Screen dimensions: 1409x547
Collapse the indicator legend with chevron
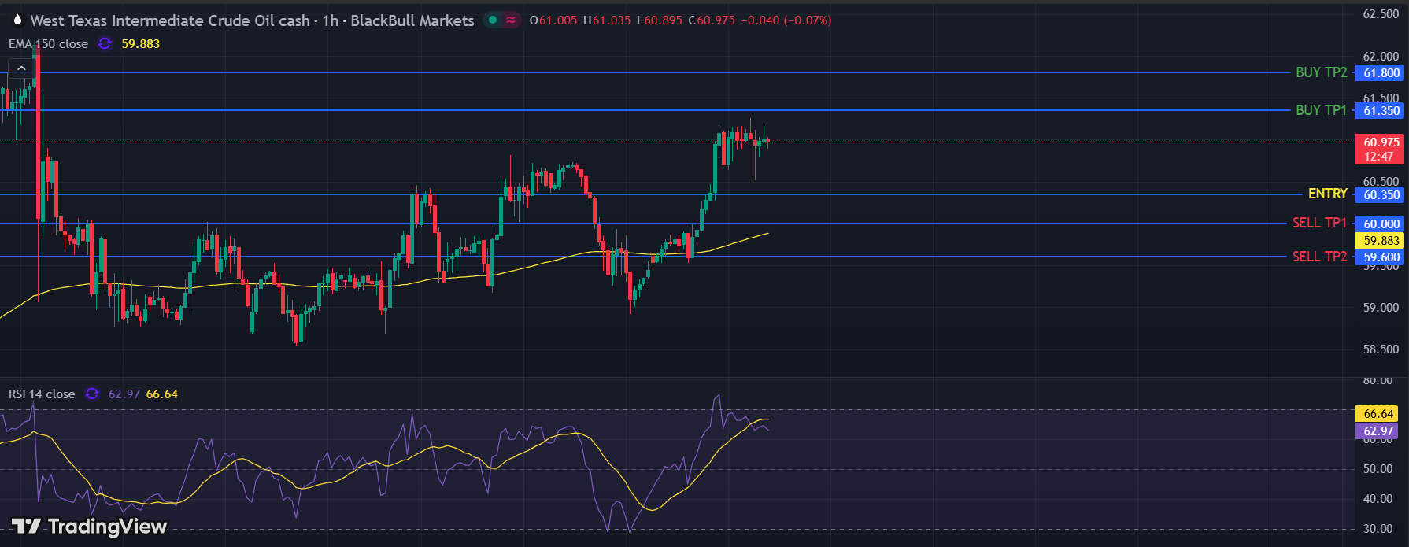21,68
